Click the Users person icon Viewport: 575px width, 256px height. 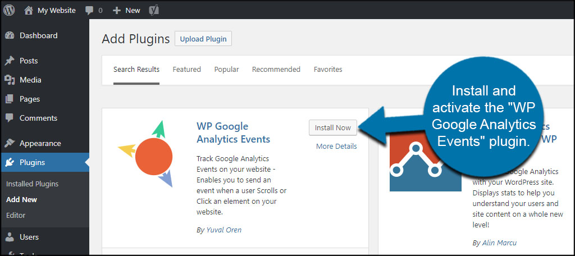(x=10, y=237)
